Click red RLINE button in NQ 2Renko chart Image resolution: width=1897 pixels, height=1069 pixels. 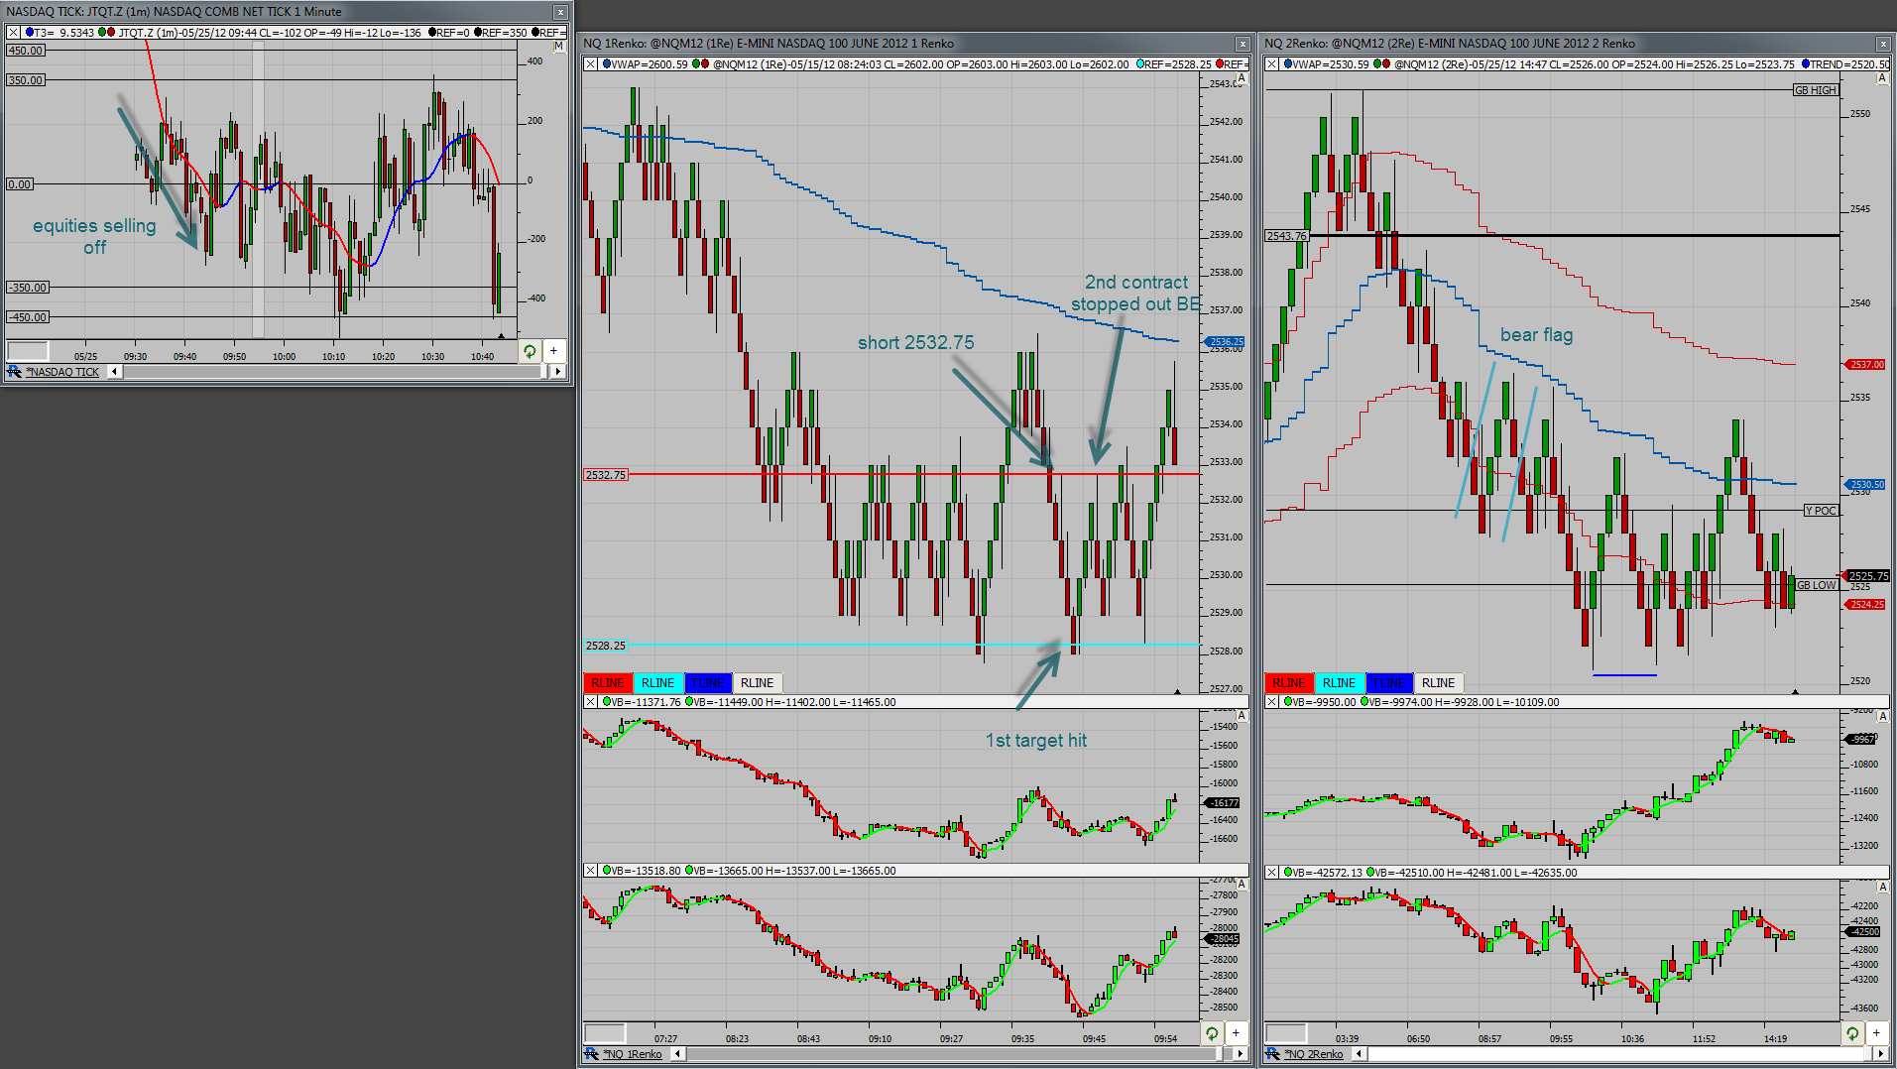[x=1289, y=683]
